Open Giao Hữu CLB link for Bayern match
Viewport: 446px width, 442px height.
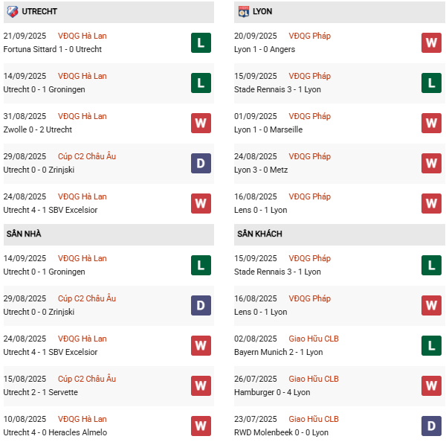coord(313,339)
